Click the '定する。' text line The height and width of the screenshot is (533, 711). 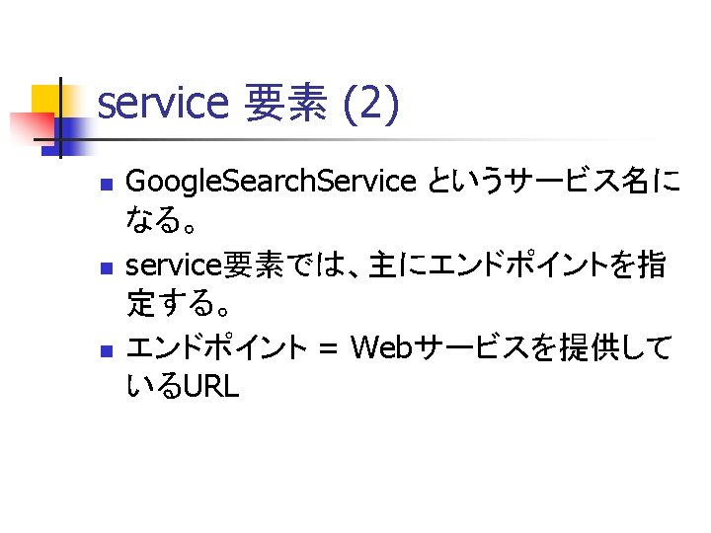[x=178, y=303]
